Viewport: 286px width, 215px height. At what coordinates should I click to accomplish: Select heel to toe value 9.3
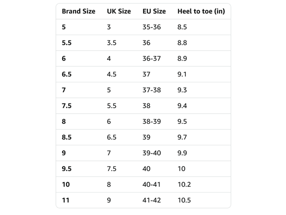coord(182,90)
